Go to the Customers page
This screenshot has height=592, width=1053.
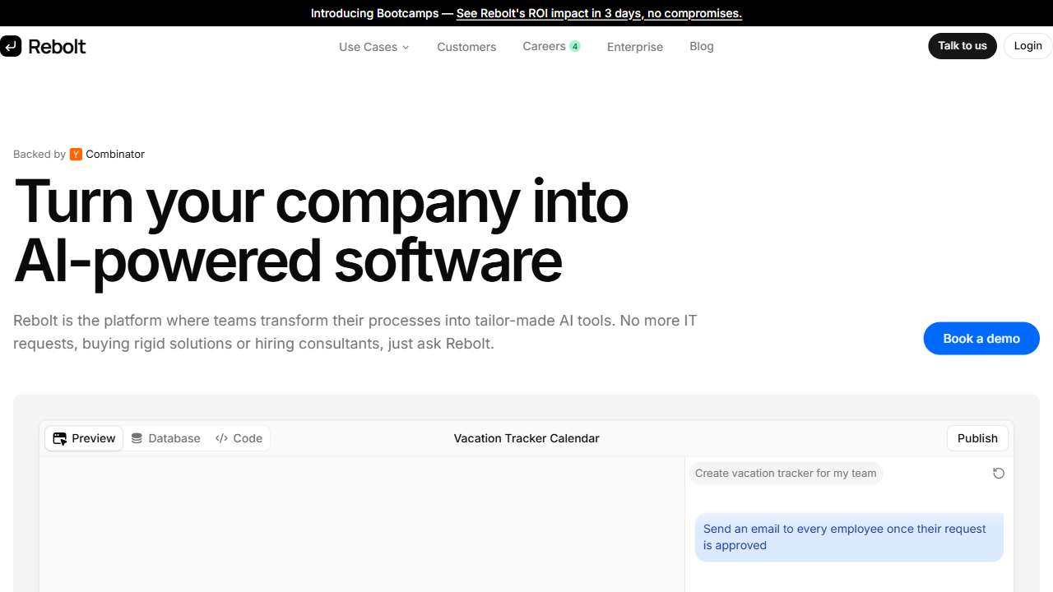[466, 47]
